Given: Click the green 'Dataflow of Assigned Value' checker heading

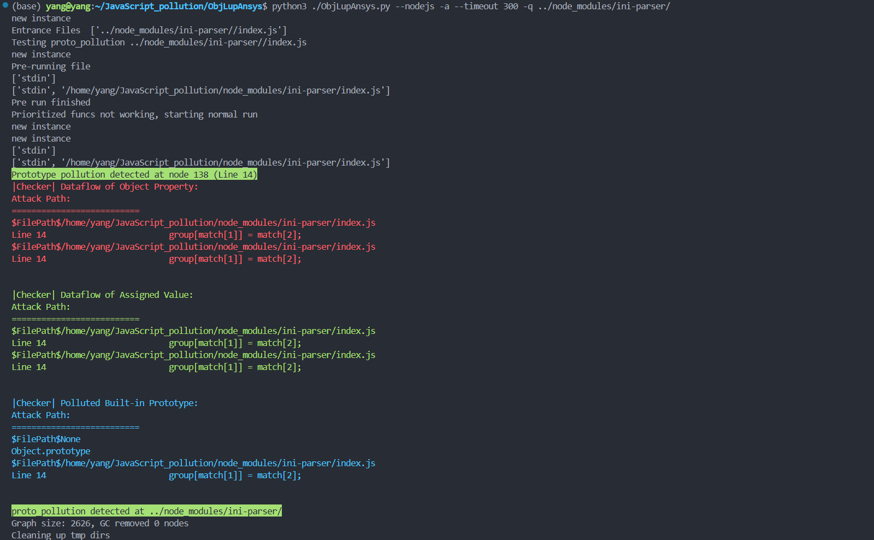Looking at the screenshot, I should [102, 295].
